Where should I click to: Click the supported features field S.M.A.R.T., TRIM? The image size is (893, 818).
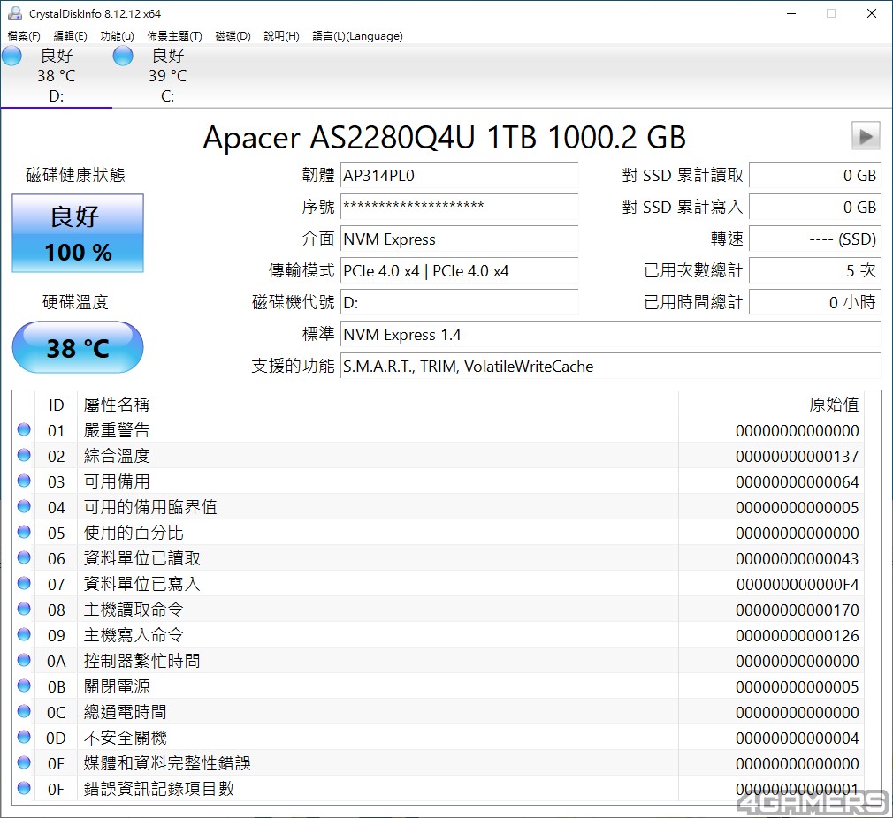click(x=611, y=367)
